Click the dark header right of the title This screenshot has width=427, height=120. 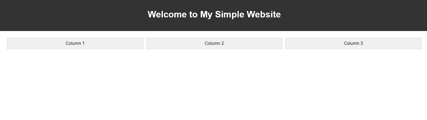(x=360, y=15)
